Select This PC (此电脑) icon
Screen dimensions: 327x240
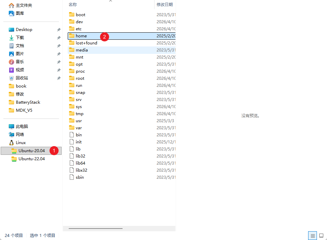point(11,127)
